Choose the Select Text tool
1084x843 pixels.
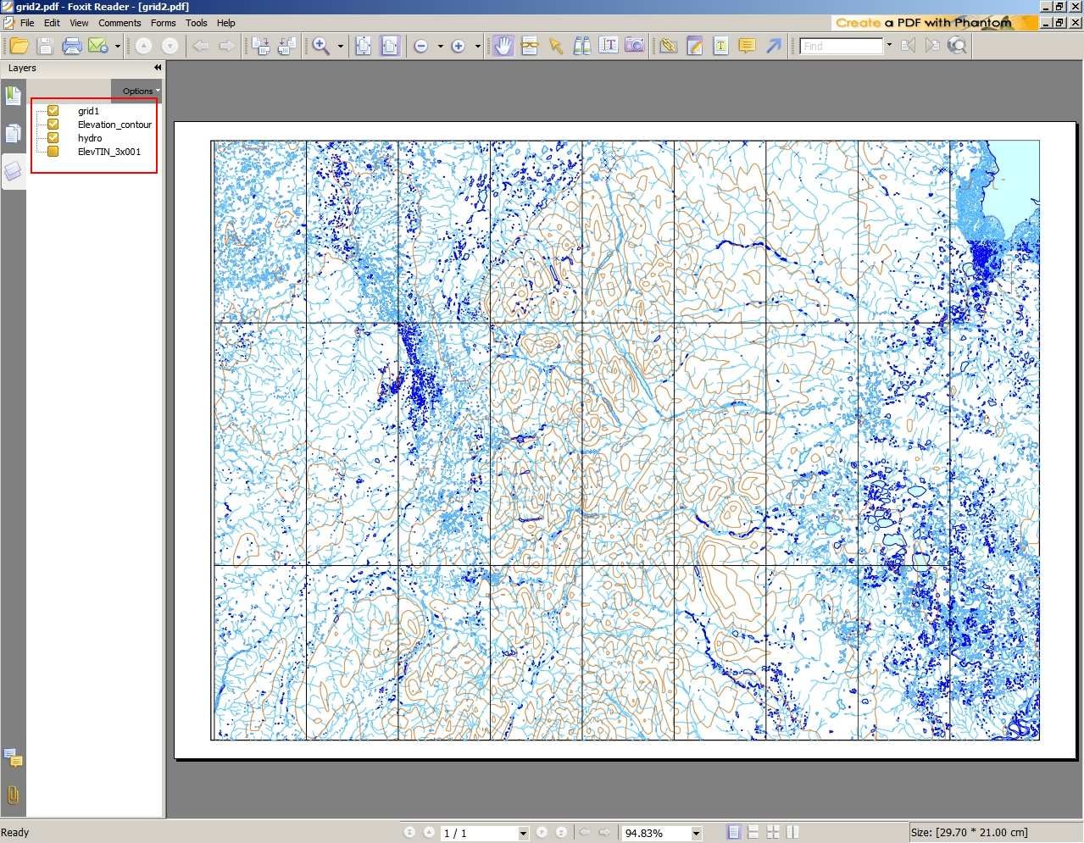pos(609,46)
